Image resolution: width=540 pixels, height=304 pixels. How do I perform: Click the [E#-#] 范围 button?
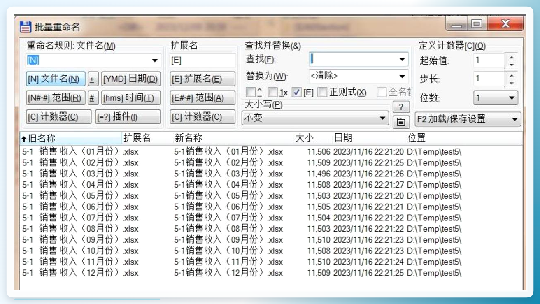202,98
